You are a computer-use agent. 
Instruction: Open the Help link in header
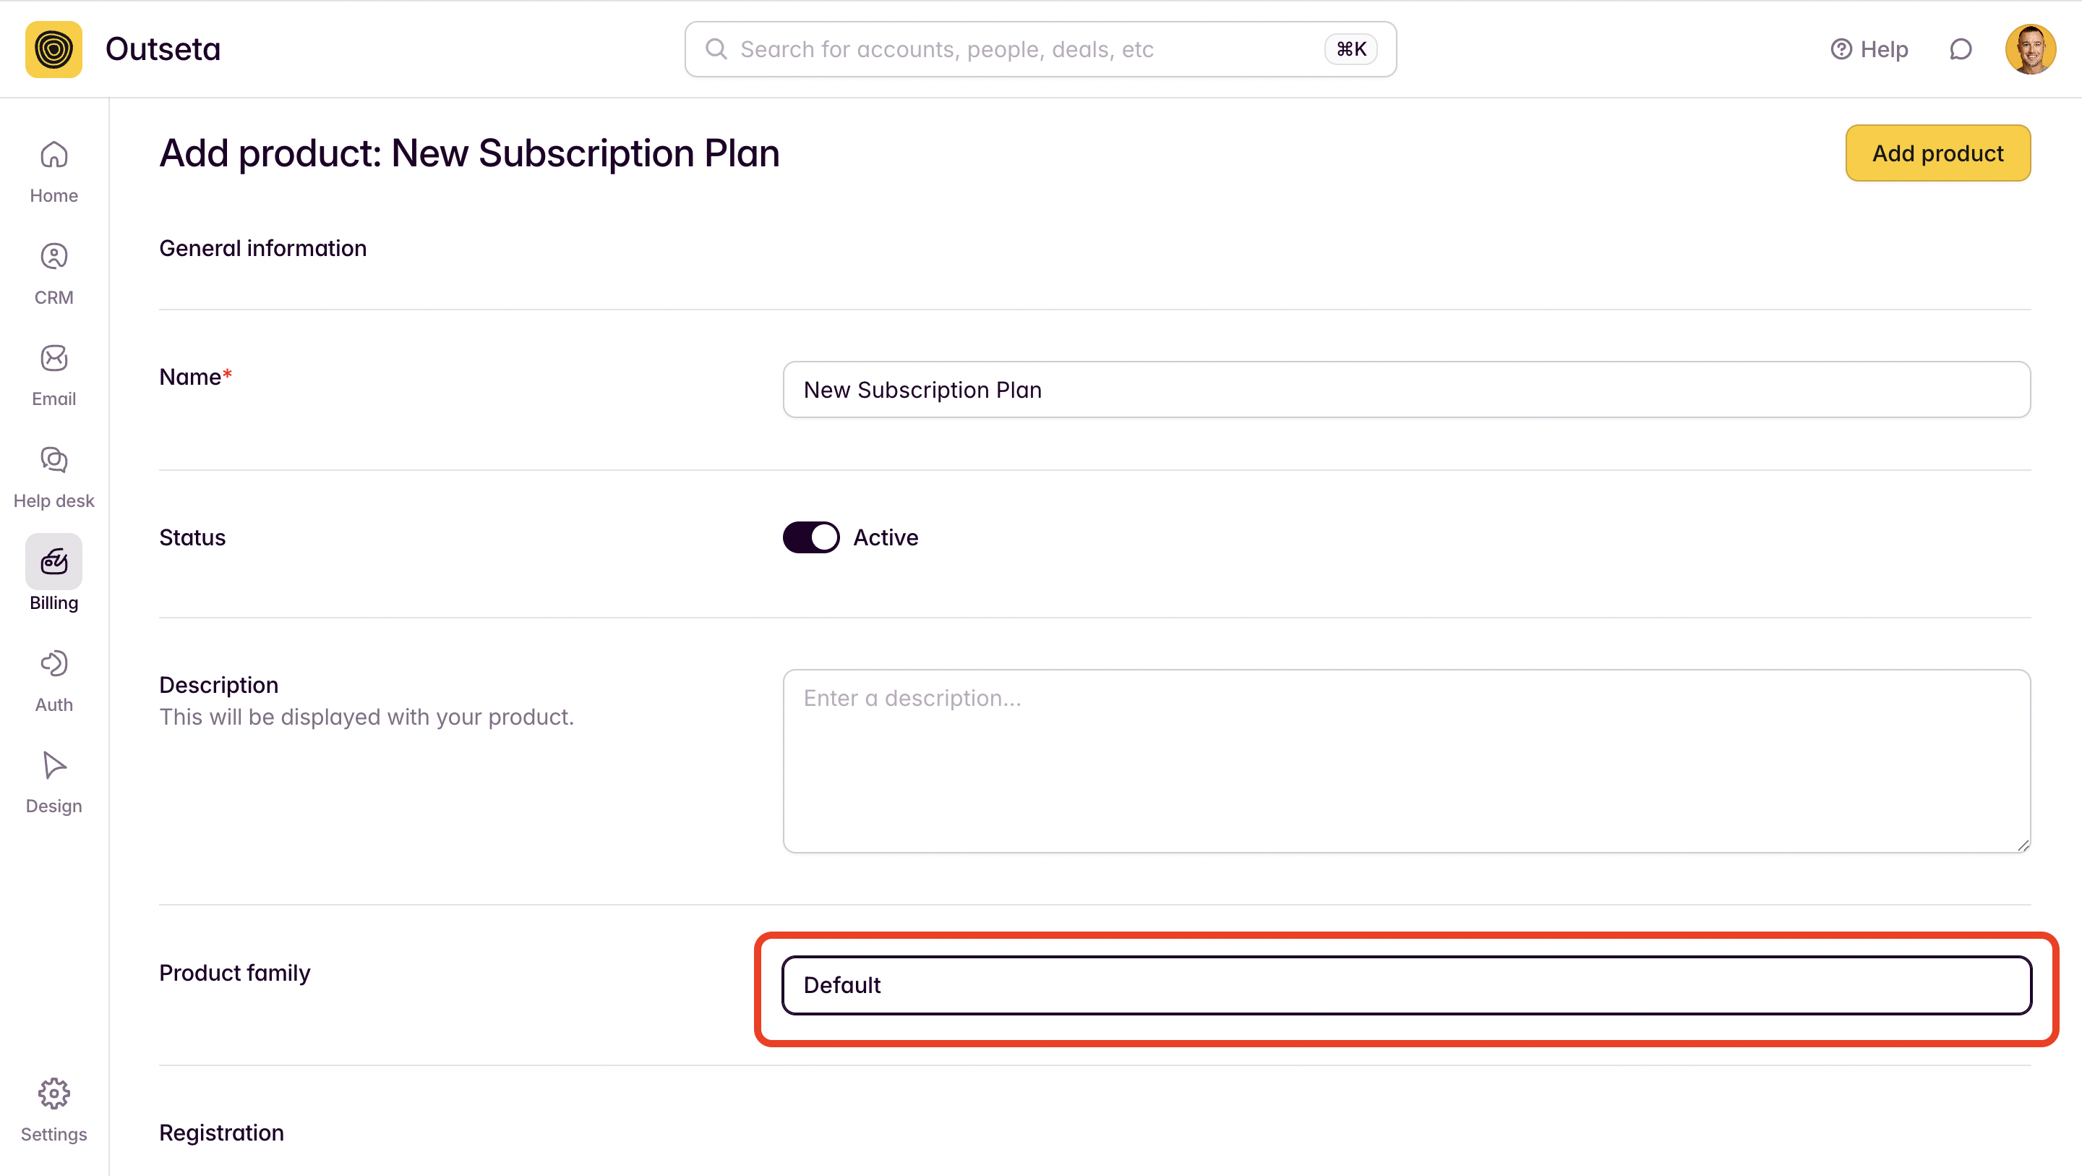(x=1869, y=49)
